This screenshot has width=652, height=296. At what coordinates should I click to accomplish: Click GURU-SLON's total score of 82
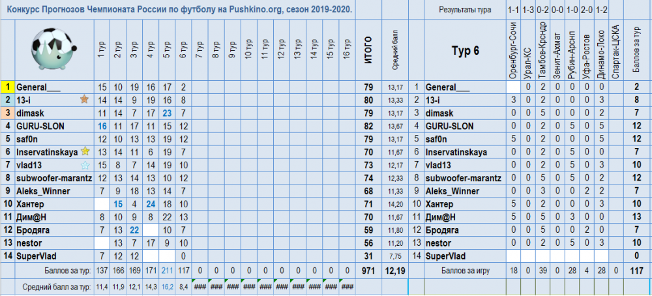click(367, 126)
